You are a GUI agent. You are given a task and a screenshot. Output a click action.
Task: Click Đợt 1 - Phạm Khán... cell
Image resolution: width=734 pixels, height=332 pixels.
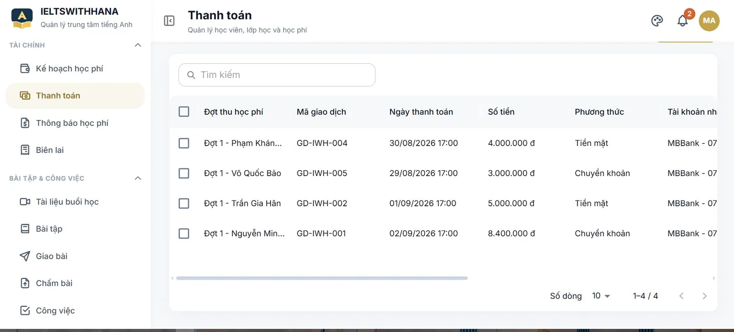click(243, 143)
